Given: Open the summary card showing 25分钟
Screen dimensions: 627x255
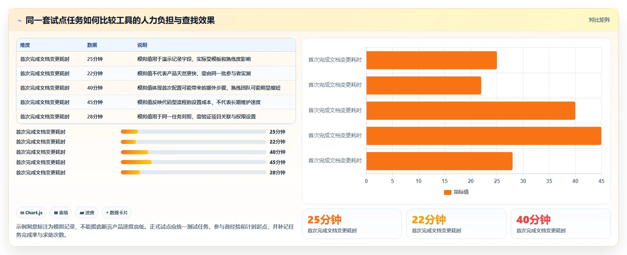Looking at the screenshot, I should tap(352, 224).
